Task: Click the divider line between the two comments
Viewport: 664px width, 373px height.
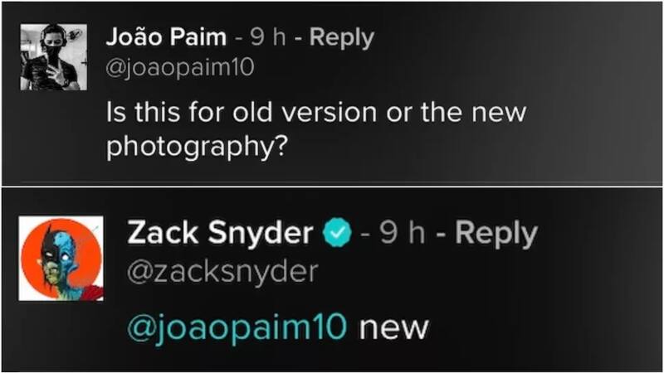Action: (x=332, y=186)
